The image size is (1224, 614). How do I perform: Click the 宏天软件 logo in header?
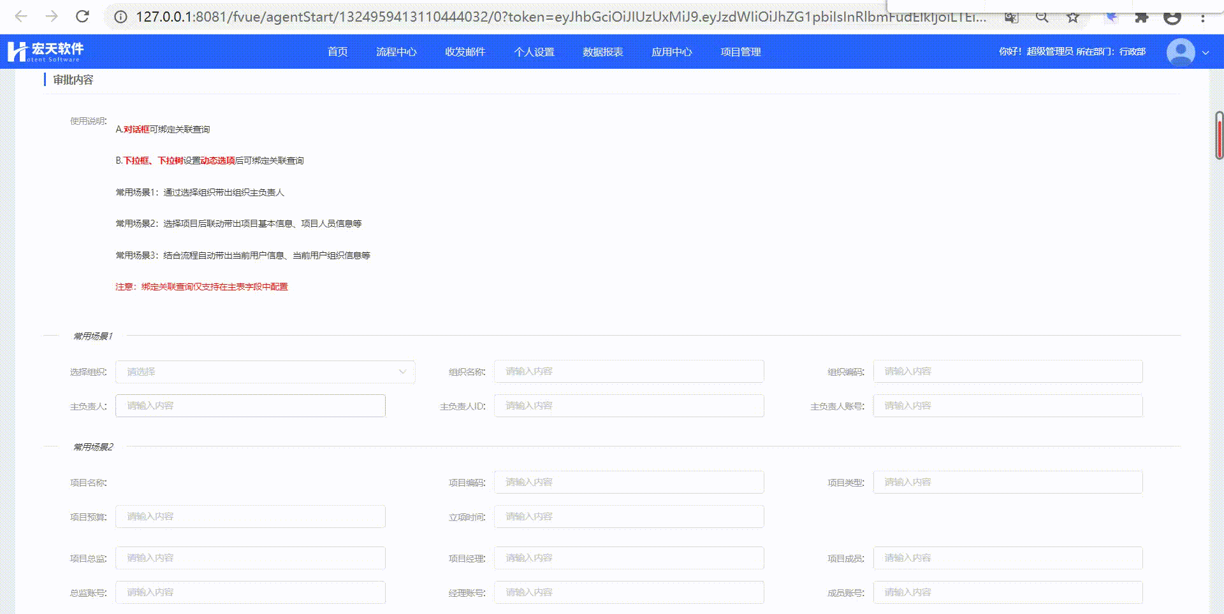point(45,52)
